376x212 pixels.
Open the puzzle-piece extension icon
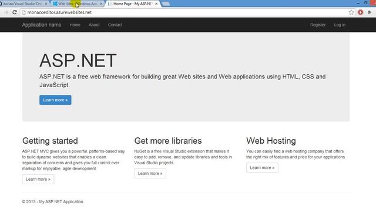pyautogui.click(x=370, y=12)
